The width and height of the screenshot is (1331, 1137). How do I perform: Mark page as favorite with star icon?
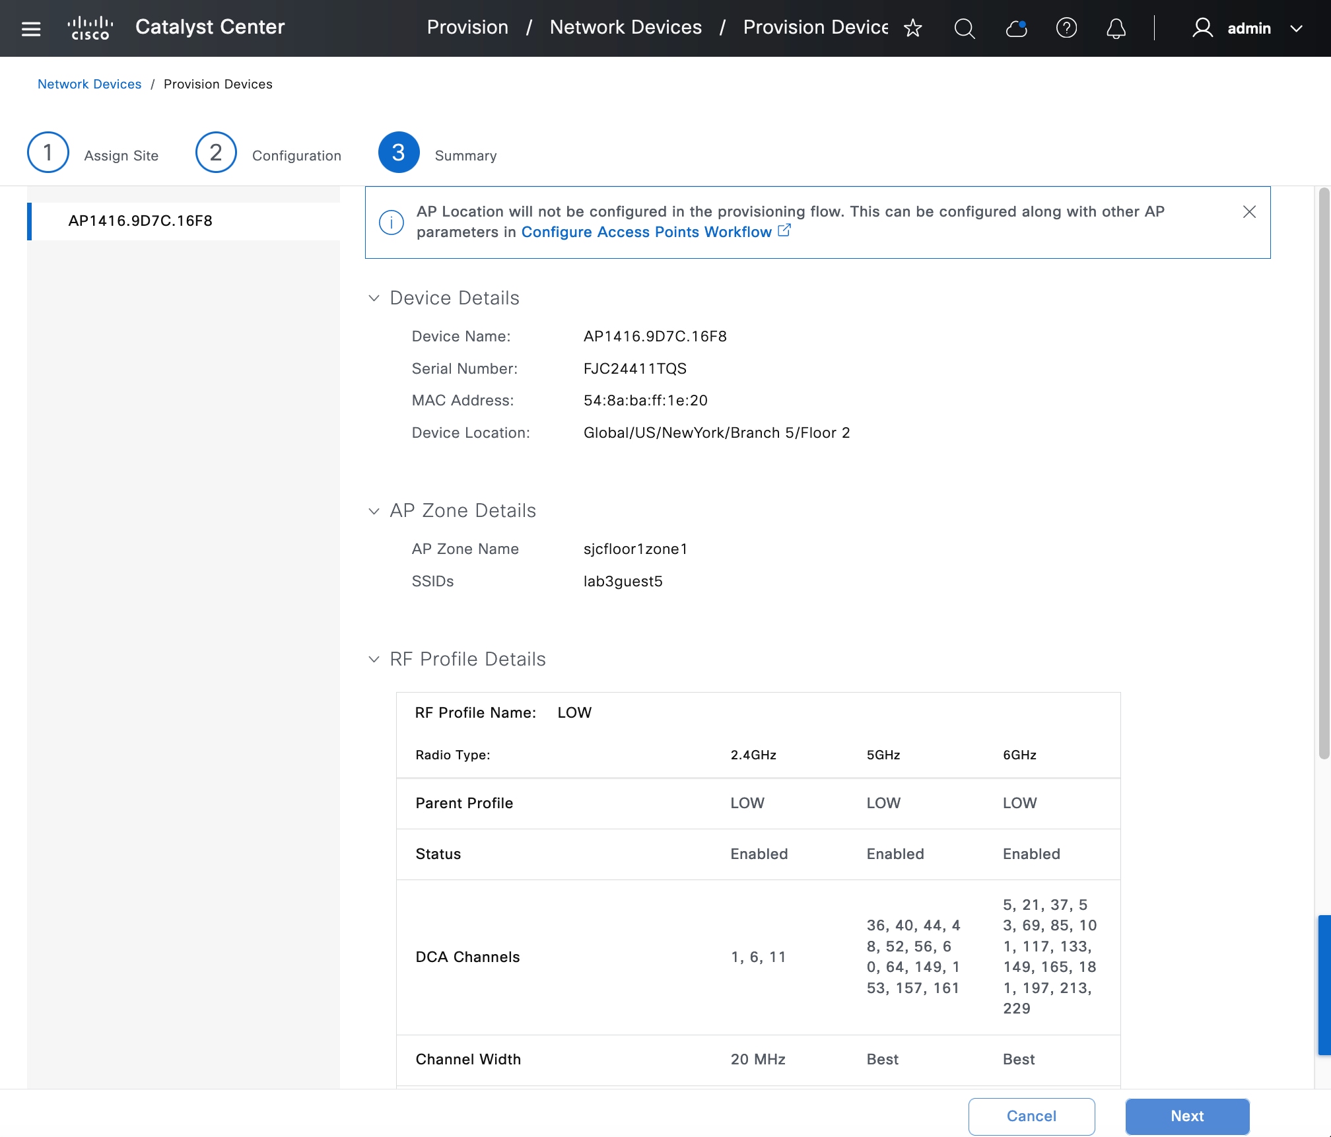pyautogui.click(x=912, y=28)
